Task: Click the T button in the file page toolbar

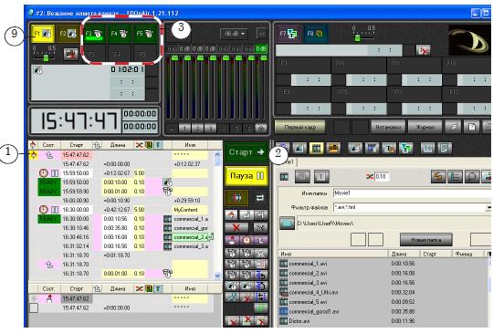Action: click(320, 177)
